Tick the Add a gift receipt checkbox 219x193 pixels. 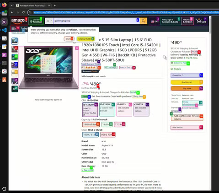(x=172, y=116)
